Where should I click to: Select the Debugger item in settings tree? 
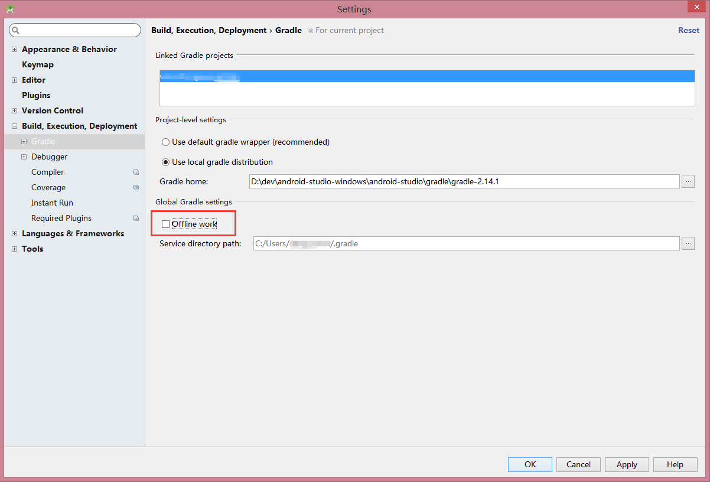click(49, 157)
